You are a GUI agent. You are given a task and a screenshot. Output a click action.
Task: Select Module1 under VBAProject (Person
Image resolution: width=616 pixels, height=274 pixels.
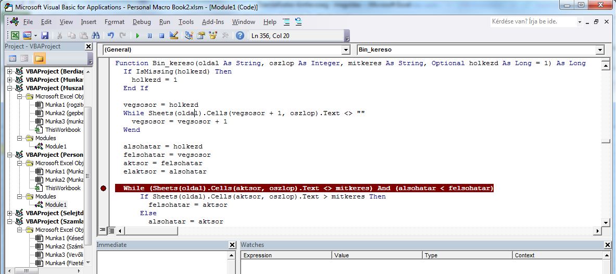click(x=56, y=204)
